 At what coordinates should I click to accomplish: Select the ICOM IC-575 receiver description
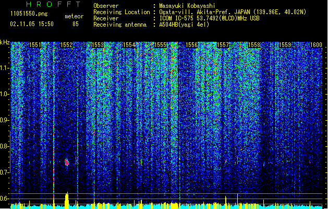point(209,18)
